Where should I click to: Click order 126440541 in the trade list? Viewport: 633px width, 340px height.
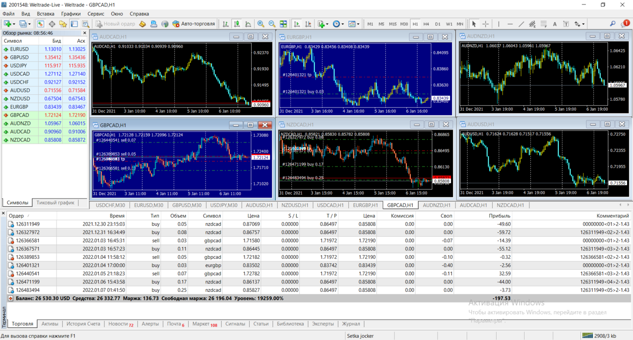[319, 274]
